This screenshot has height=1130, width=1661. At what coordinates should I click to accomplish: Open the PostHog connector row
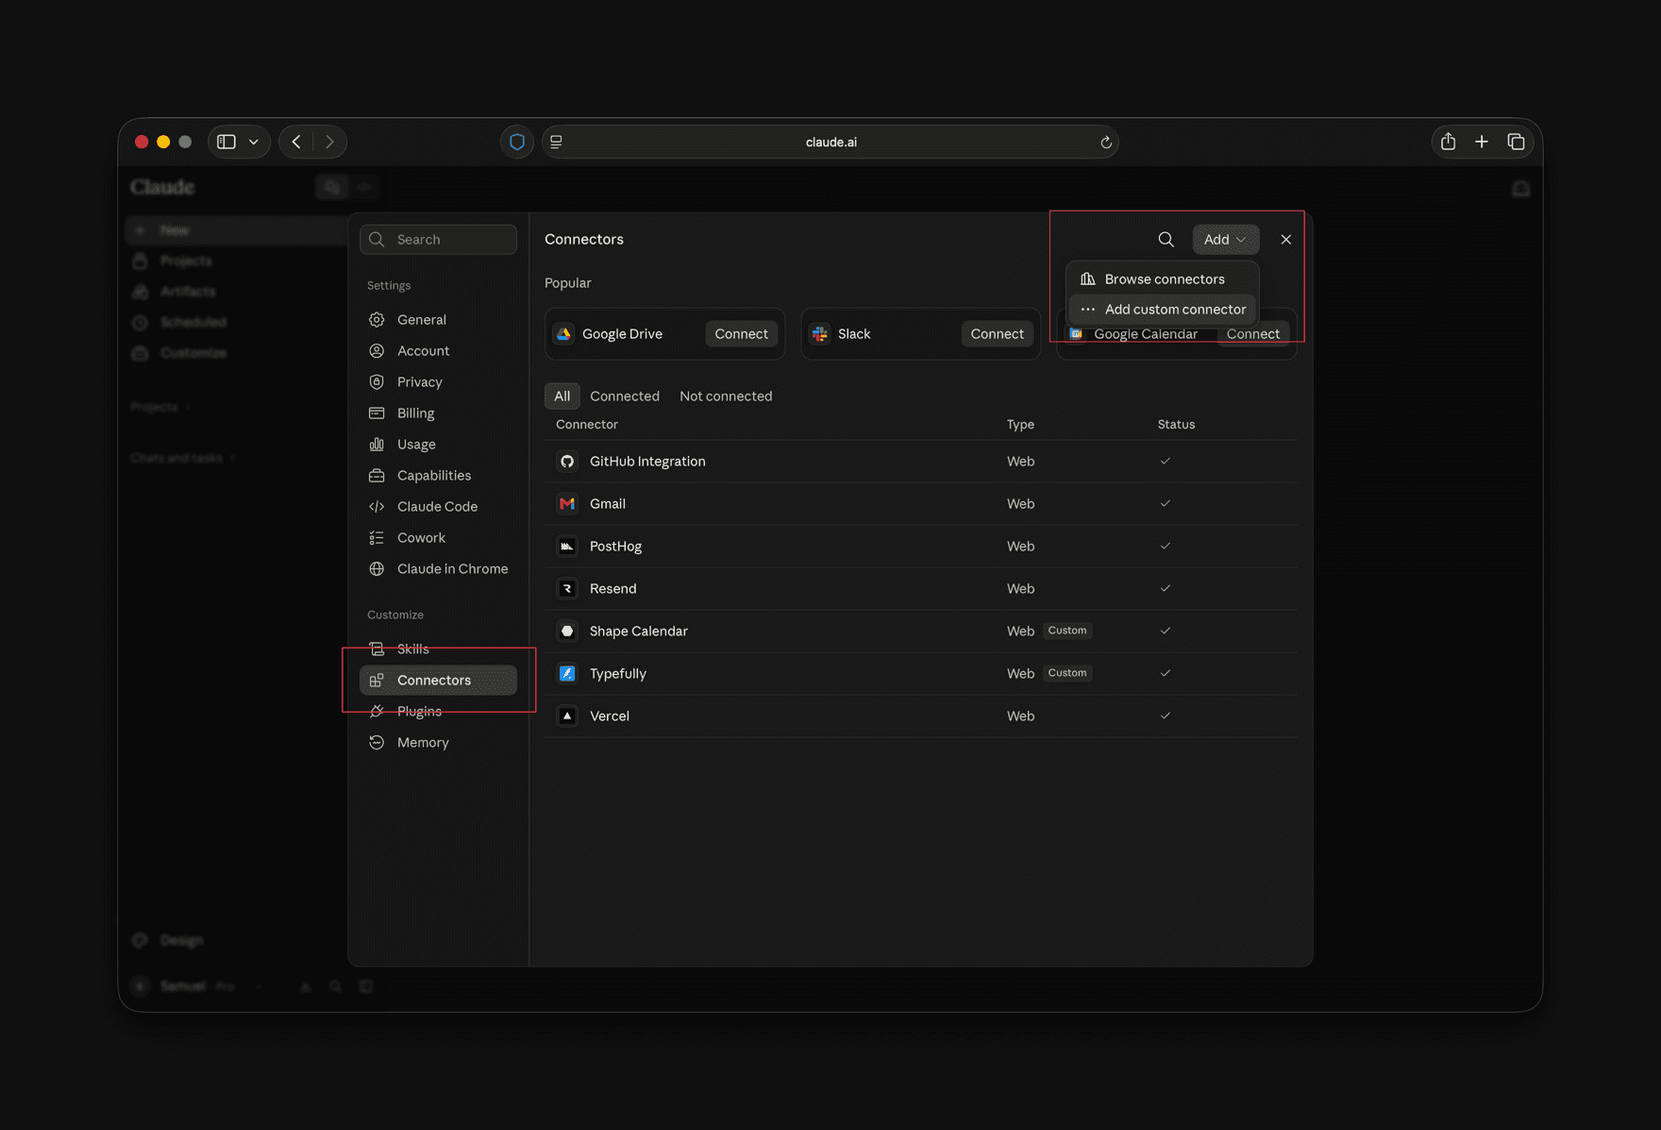pyautogui.click(x=921, y=546)
